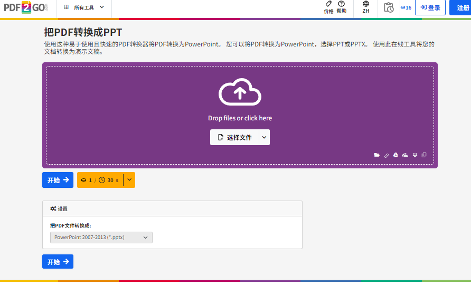
Task: Click the 登录 login button
Action: (x=430, y=7)
